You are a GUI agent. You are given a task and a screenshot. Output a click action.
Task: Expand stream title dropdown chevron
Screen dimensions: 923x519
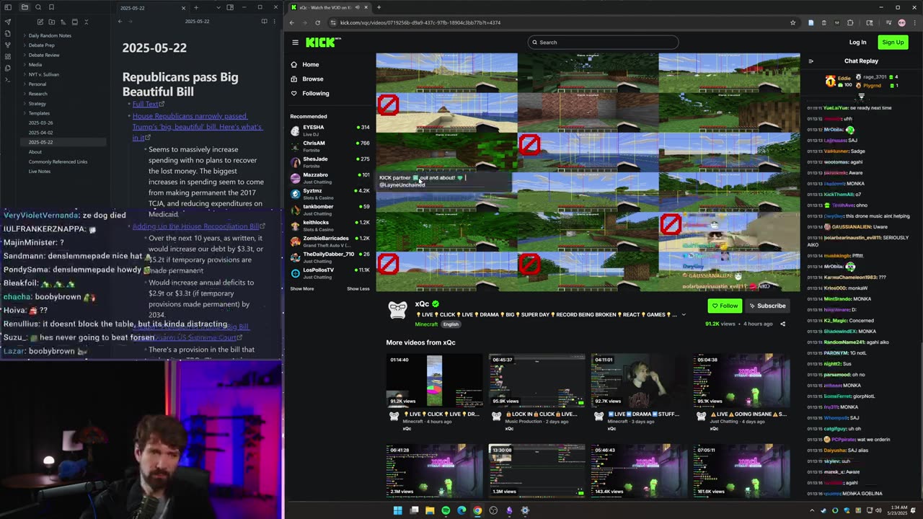pos(684,314)
